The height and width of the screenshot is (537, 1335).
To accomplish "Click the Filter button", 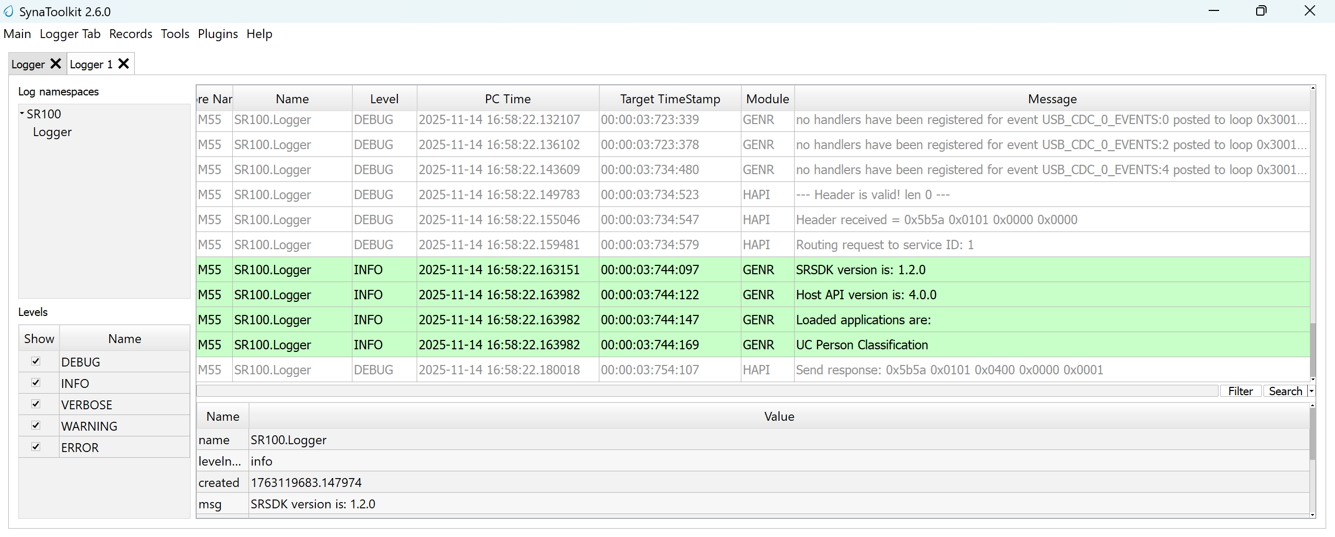I will tap(1240, 391).
